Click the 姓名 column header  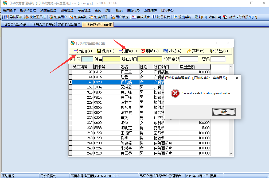(130, 67)
